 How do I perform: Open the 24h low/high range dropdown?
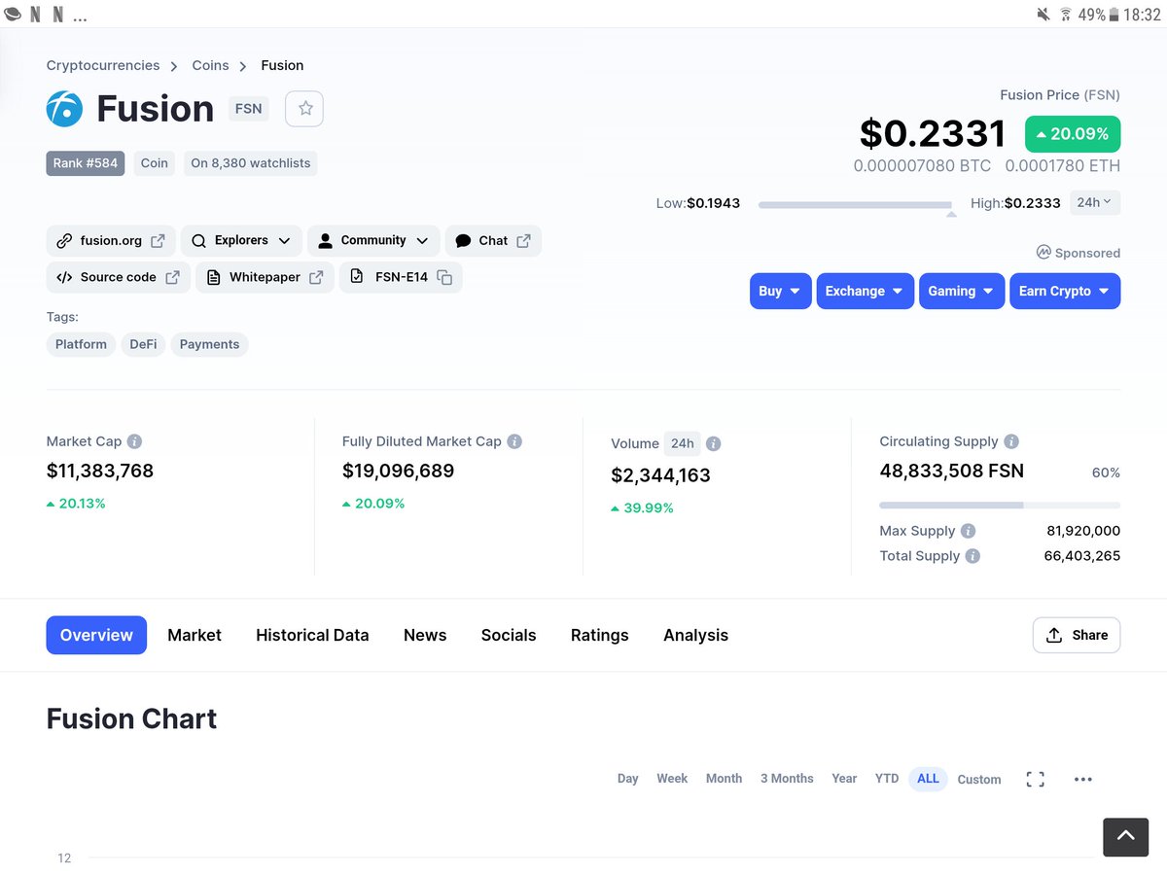pyautogui.click(x=1095, y=202)
